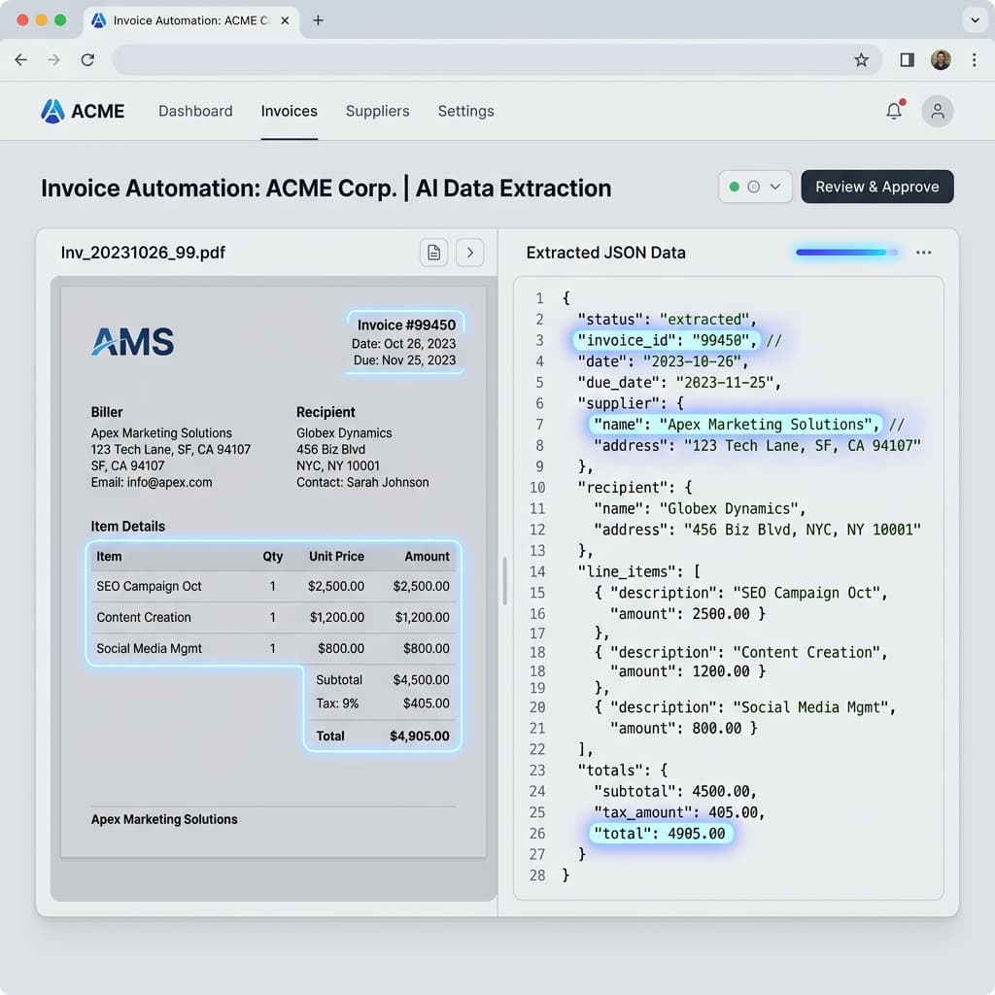The image size is (995, 995).
Task: Click the highlighted "invoice_id": "99450" line
Action: coord(667,340)
